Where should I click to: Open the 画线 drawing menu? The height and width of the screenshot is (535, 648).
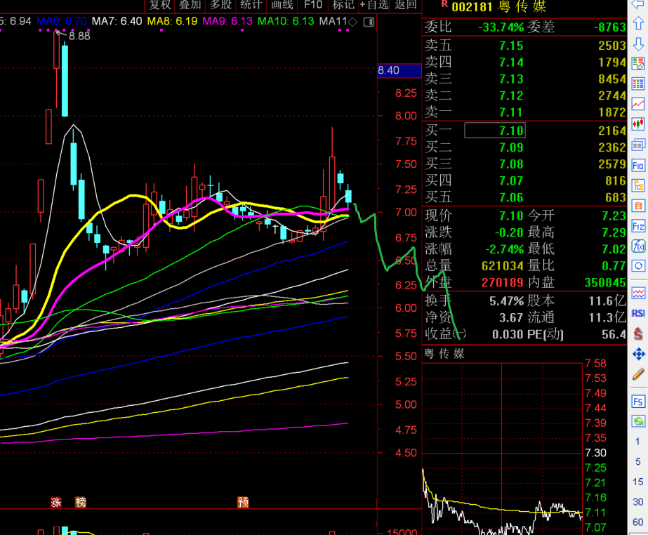pos(282,5)
